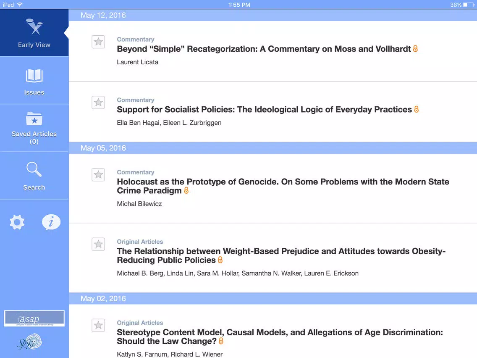The height and width of the screenshot is (358, 477).
Task: Open the Issues book icon
Action: coord(34,76)
